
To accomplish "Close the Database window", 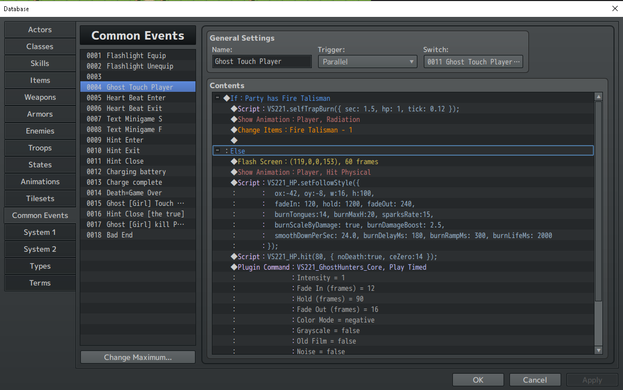I will pos(615,8).
